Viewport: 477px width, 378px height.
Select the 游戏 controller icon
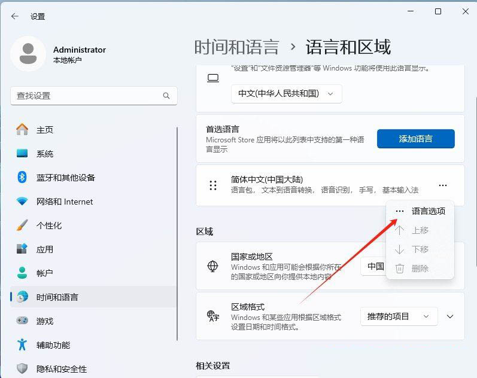[22, 321]
